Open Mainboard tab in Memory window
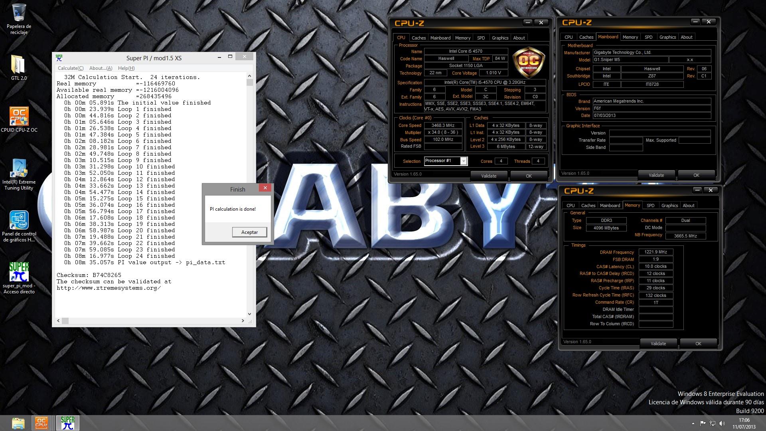This screenshot has height=431, width=766. (610, 206)
